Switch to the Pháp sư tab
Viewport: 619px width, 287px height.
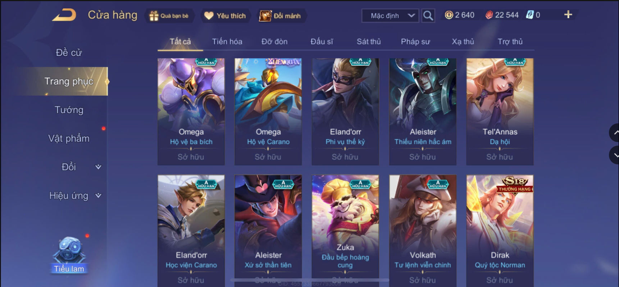point(415,41)
